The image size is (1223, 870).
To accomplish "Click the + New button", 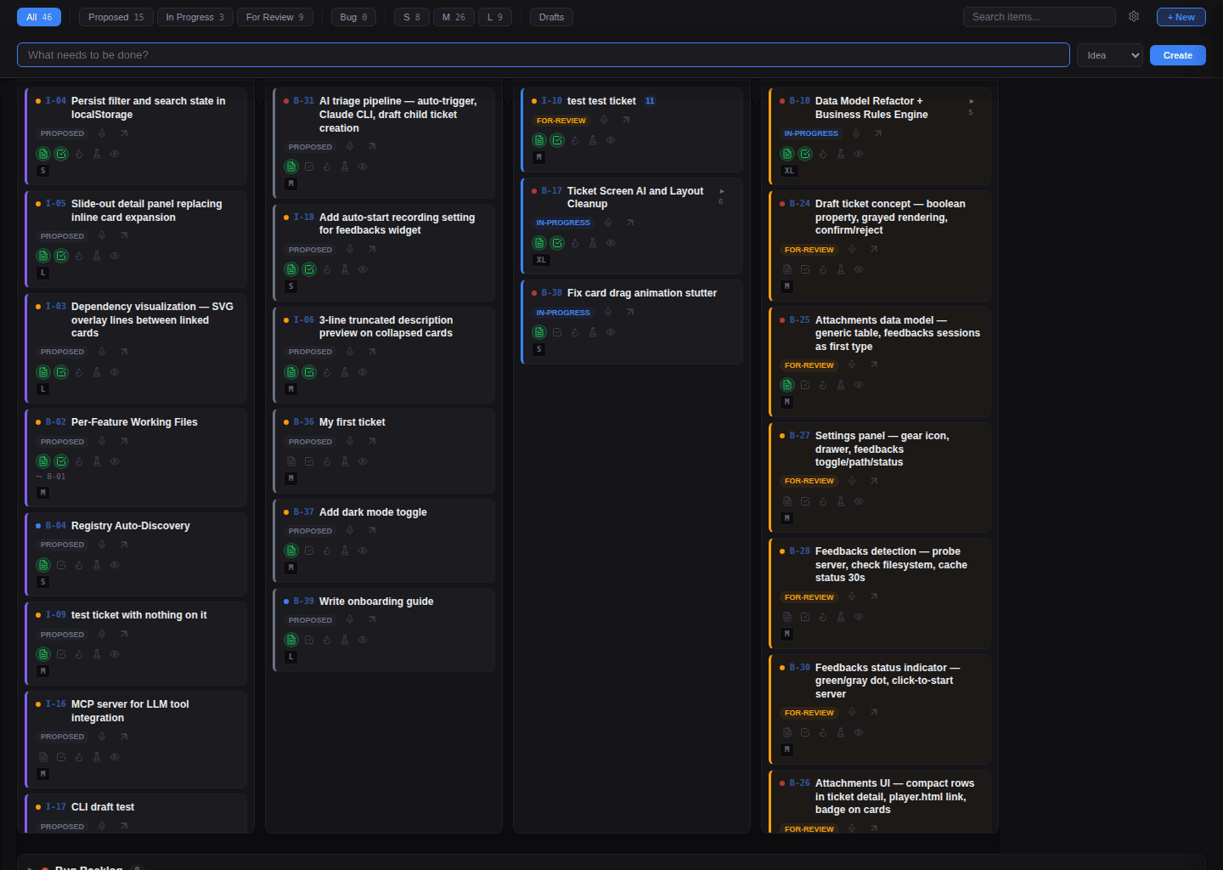I will 1181,17.
